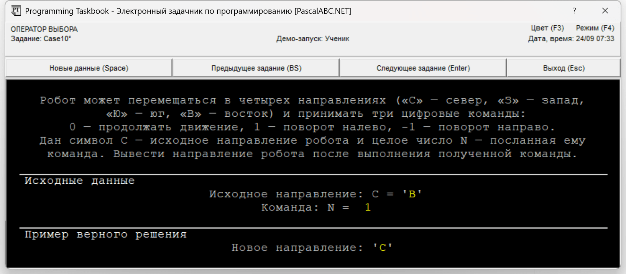Screen dimensions: 626x274
Task: Close the Programming Taskbook window
Action: click(x=605, y=11)
